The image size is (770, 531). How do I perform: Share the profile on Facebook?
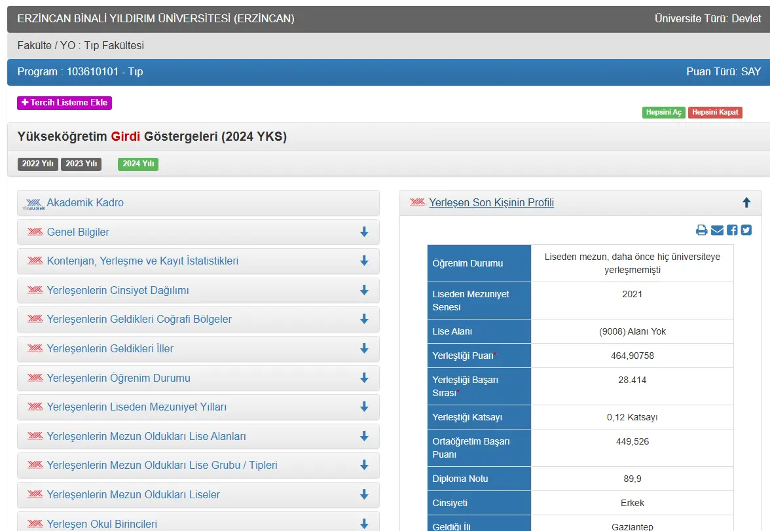pos(732,230)
